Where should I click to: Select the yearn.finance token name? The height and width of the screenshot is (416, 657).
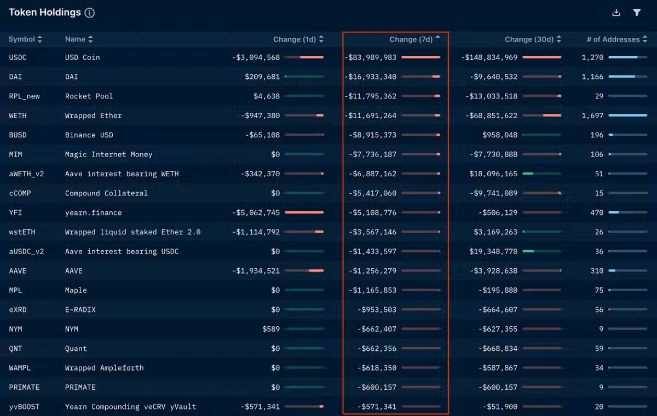(93, 212)
